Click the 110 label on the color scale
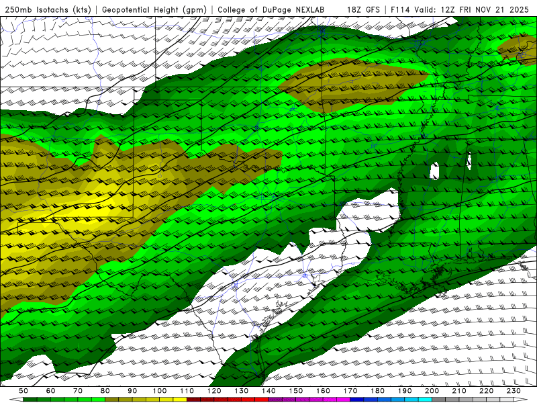Screen dimensions: 537x403 click(187, 391)
